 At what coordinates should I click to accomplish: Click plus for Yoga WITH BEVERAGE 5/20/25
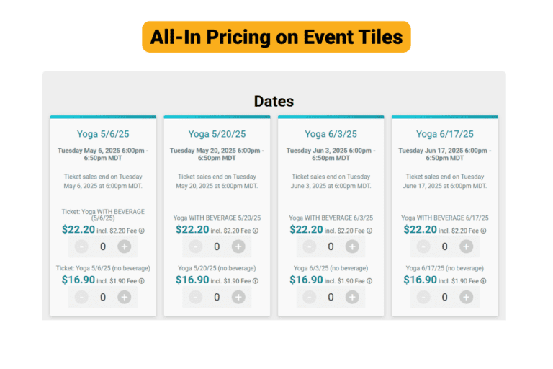tap(238, 246)
